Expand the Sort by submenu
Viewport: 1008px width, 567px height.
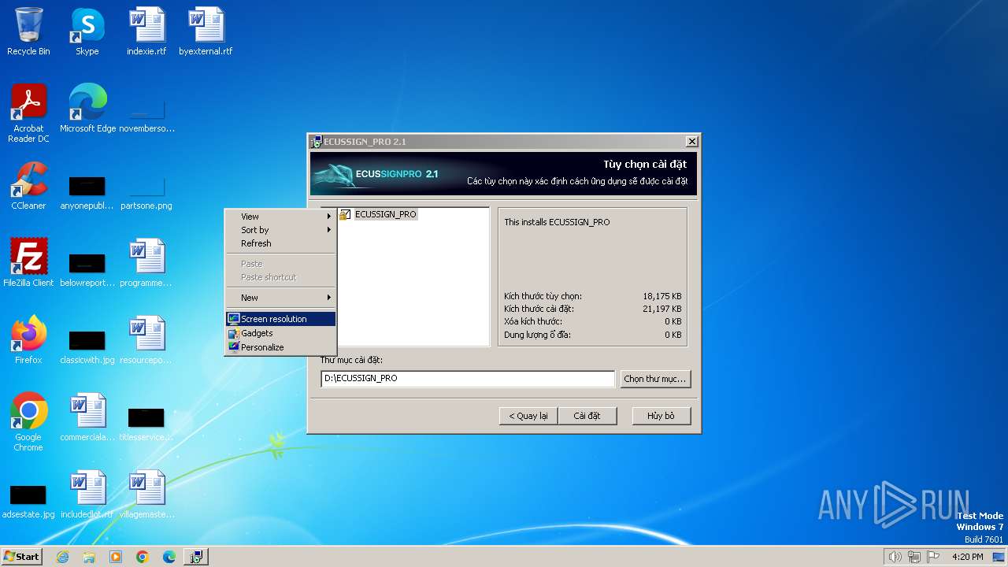280,230
